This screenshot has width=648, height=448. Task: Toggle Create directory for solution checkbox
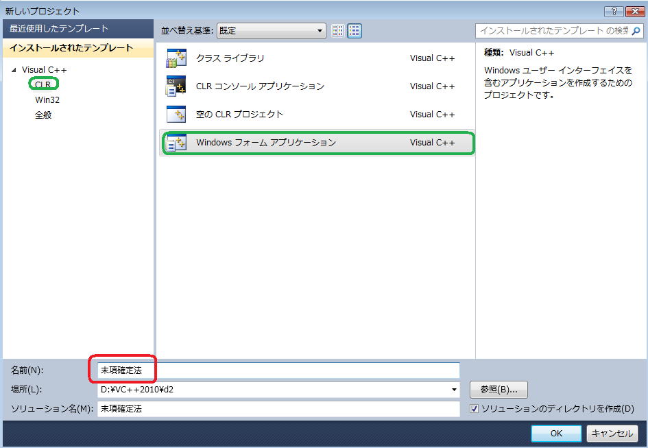click(x=474, y=409)
